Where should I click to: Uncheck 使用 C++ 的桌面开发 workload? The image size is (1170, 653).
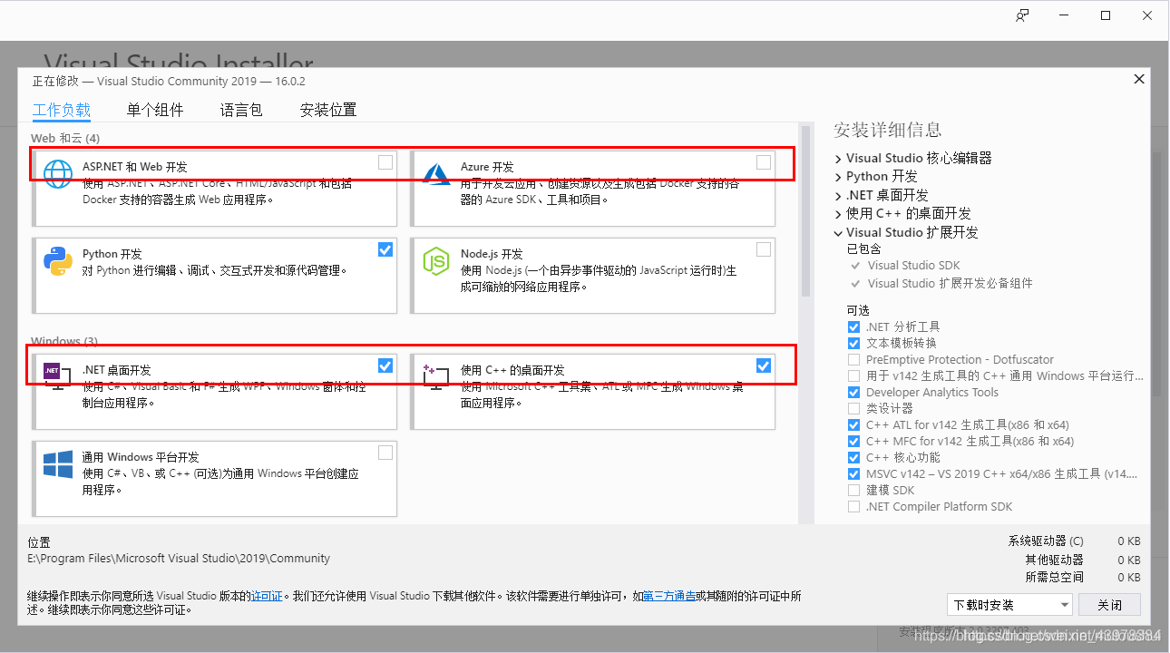(x=764, y=365)
